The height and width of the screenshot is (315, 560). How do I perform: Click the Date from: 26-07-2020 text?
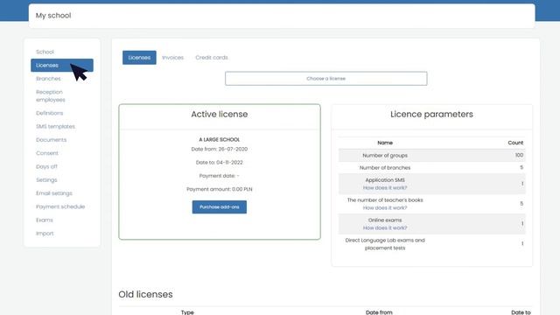(220, 150)
